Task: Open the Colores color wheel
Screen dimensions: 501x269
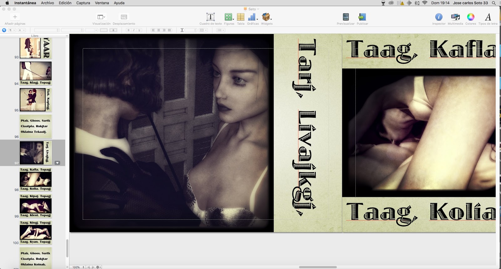Action: (471, 17)
